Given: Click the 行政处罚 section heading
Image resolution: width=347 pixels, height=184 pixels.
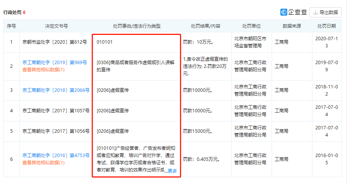Looking at the screenshot, I should pyautogui.click(x=12, y=12).
